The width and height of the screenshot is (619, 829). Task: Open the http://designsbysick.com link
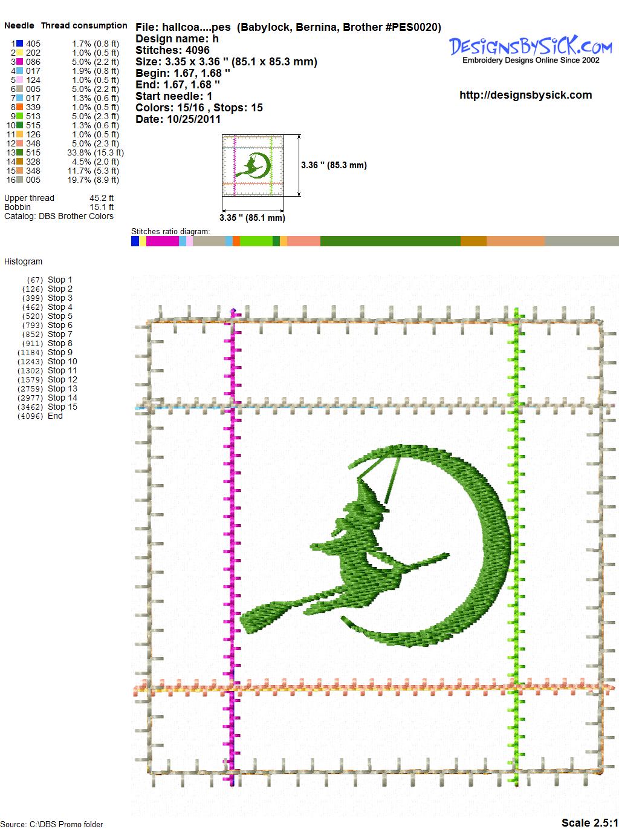point(525,95)
